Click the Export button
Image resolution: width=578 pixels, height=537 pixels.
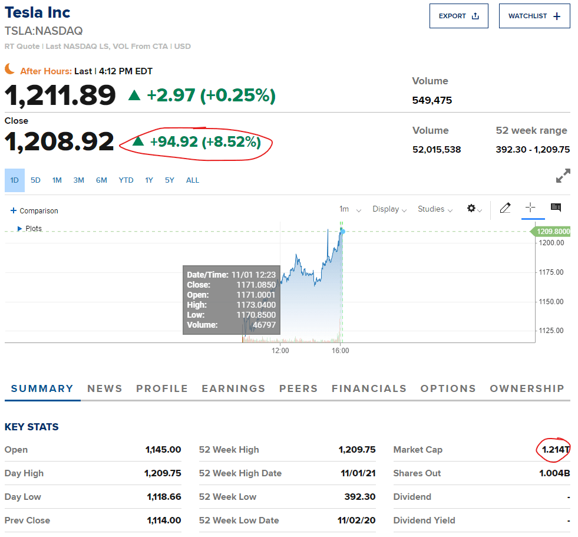tap(458, 16)
